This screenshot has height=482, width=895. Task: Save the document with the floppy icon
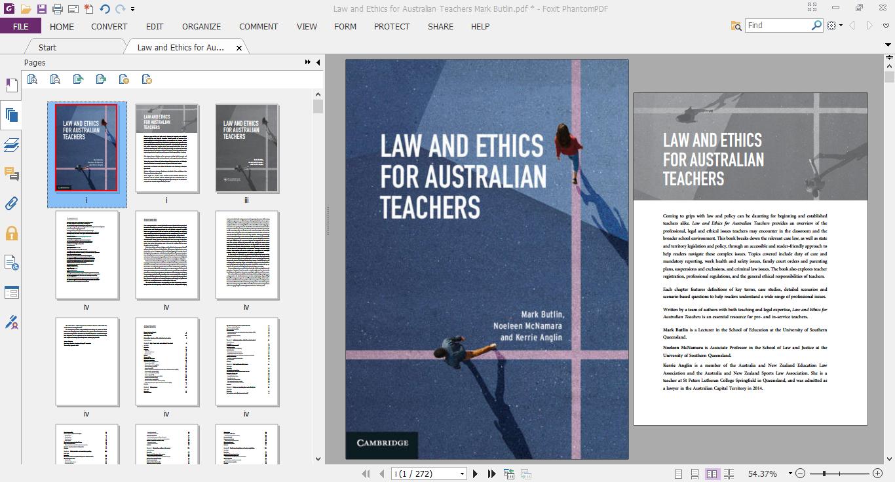(x=41, y=9)
